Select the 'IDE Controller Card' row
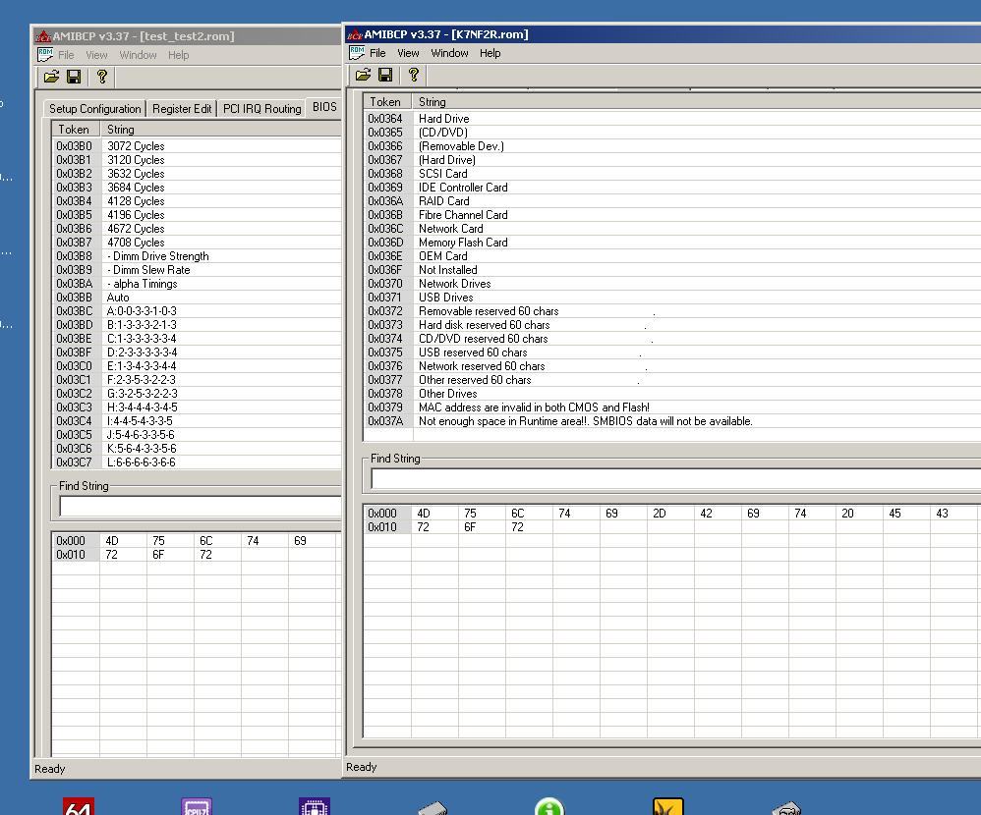 click(672, 188)
